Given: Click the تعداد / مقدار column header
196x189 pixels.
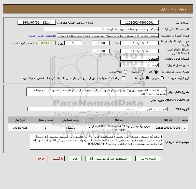Looking at the screenshot, I should click(x=46, y=120).
